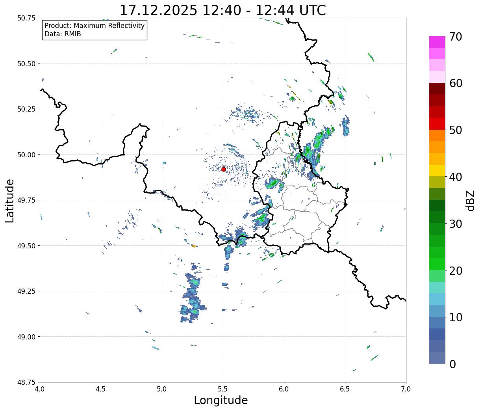Click the 6.5 longitude tick label
This screenshot has width=480, height=410.
[x=345, y=389]
